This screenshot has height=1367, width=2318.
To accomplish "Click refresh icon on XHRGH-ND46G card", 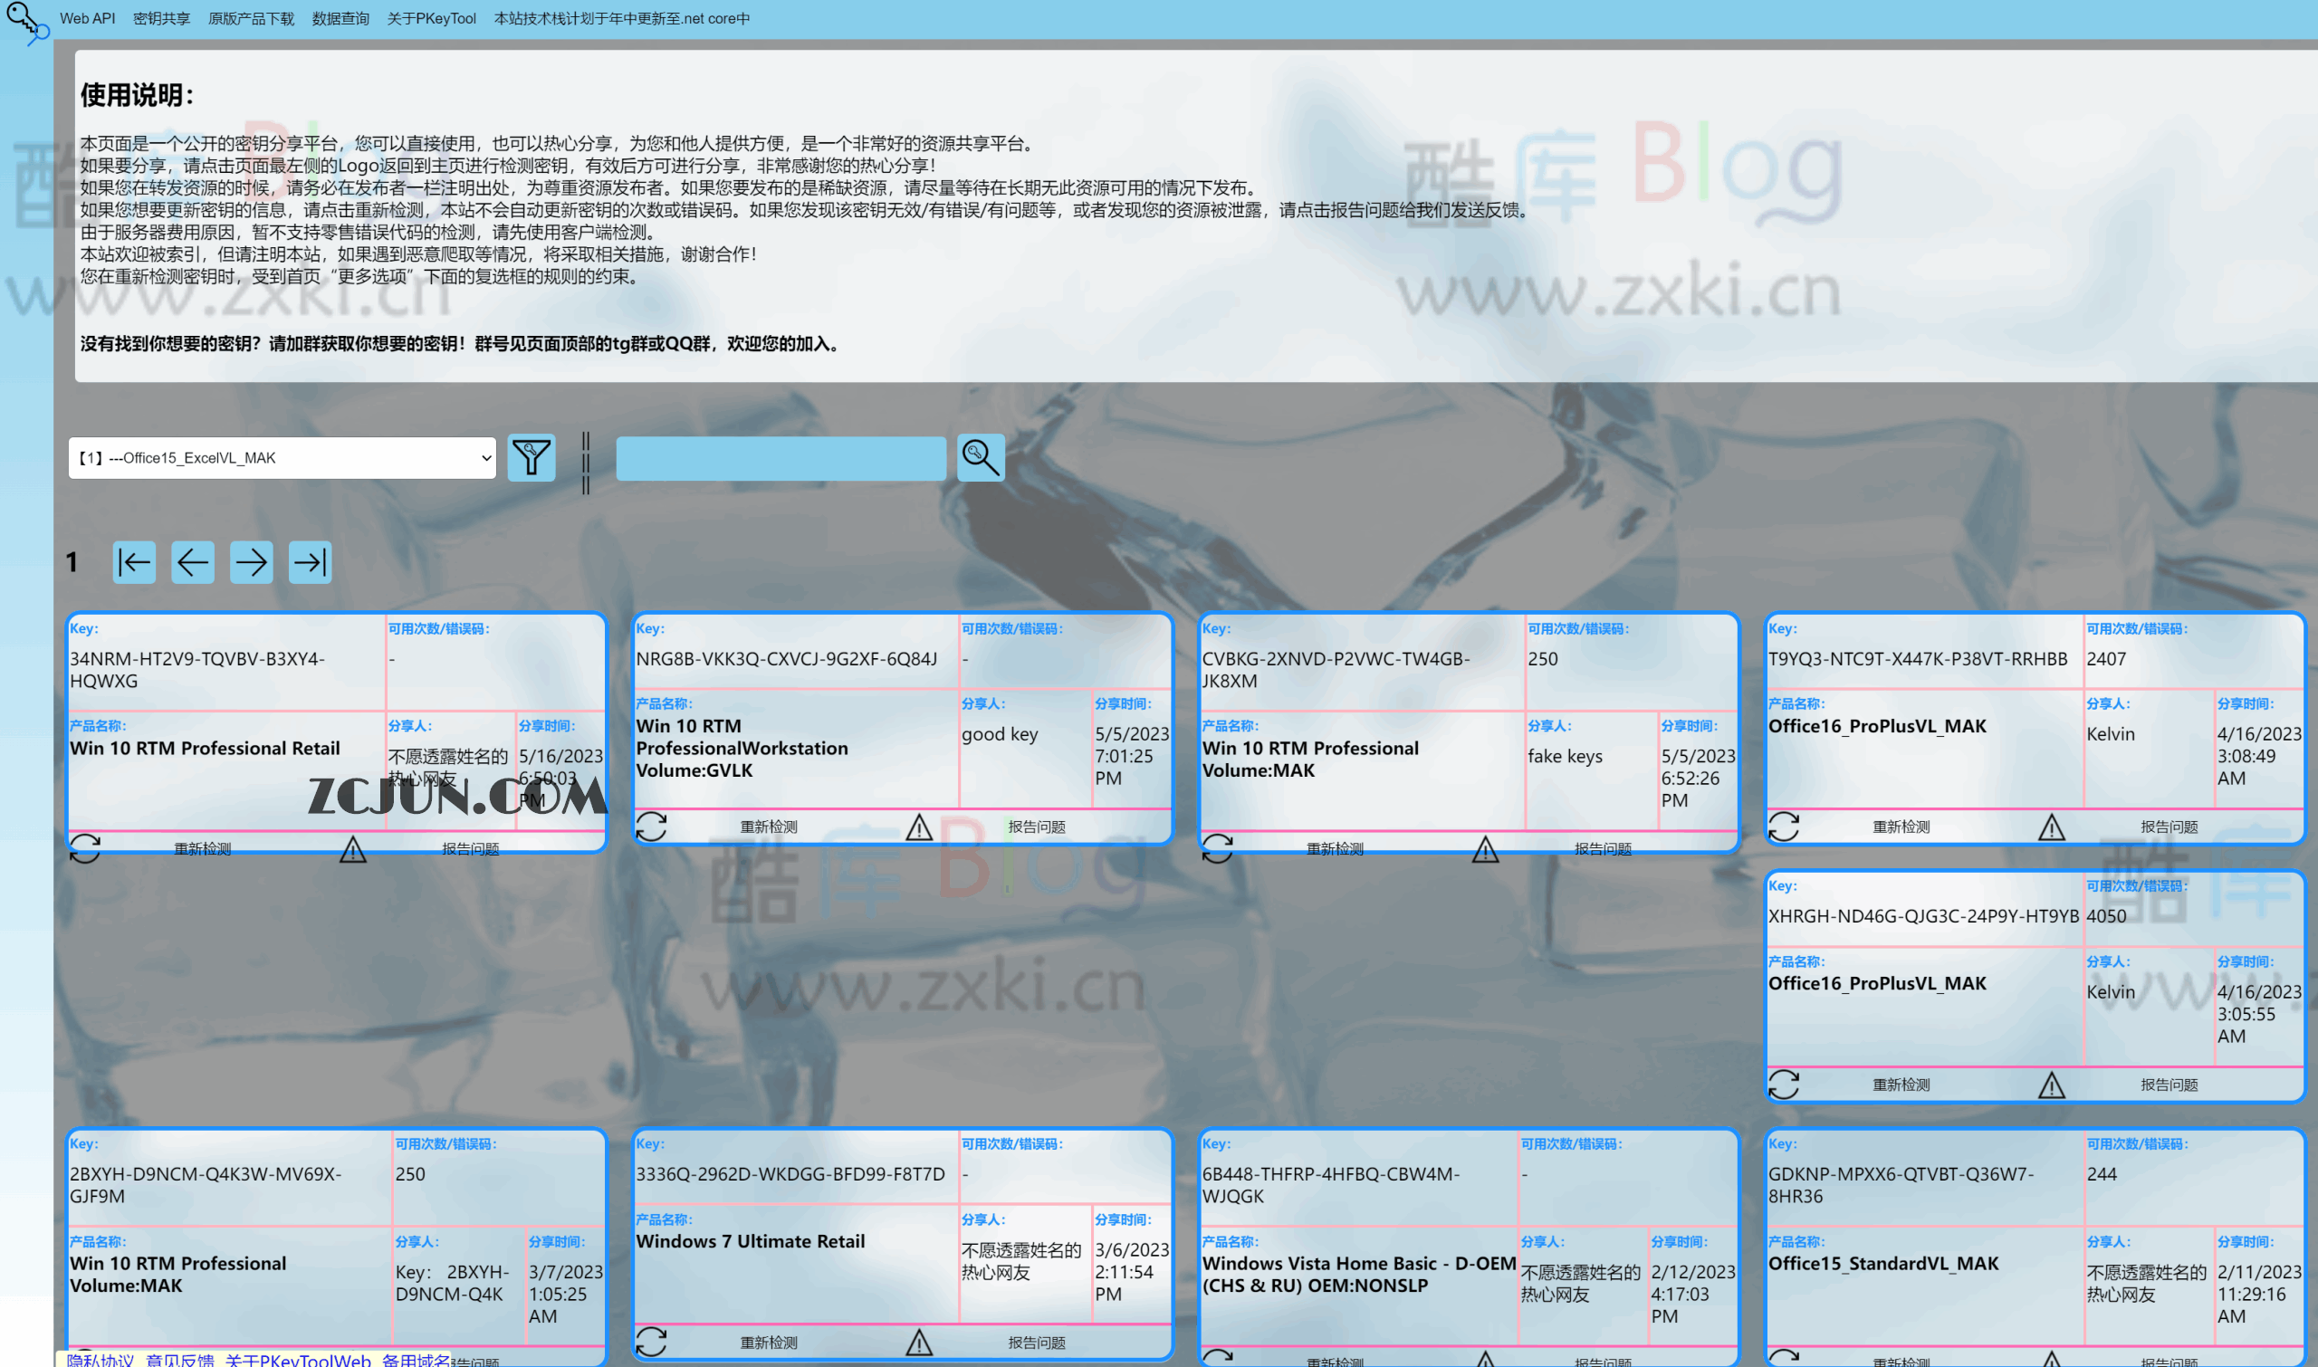I will pos(1784,1085).
